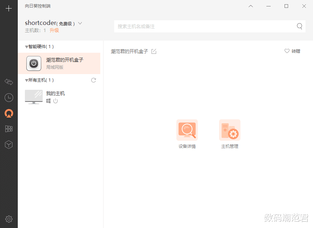Select the 我的主机 host entry
Image resolution: width=313 pixels, height=228 pixels.
[x=59, y=97]
